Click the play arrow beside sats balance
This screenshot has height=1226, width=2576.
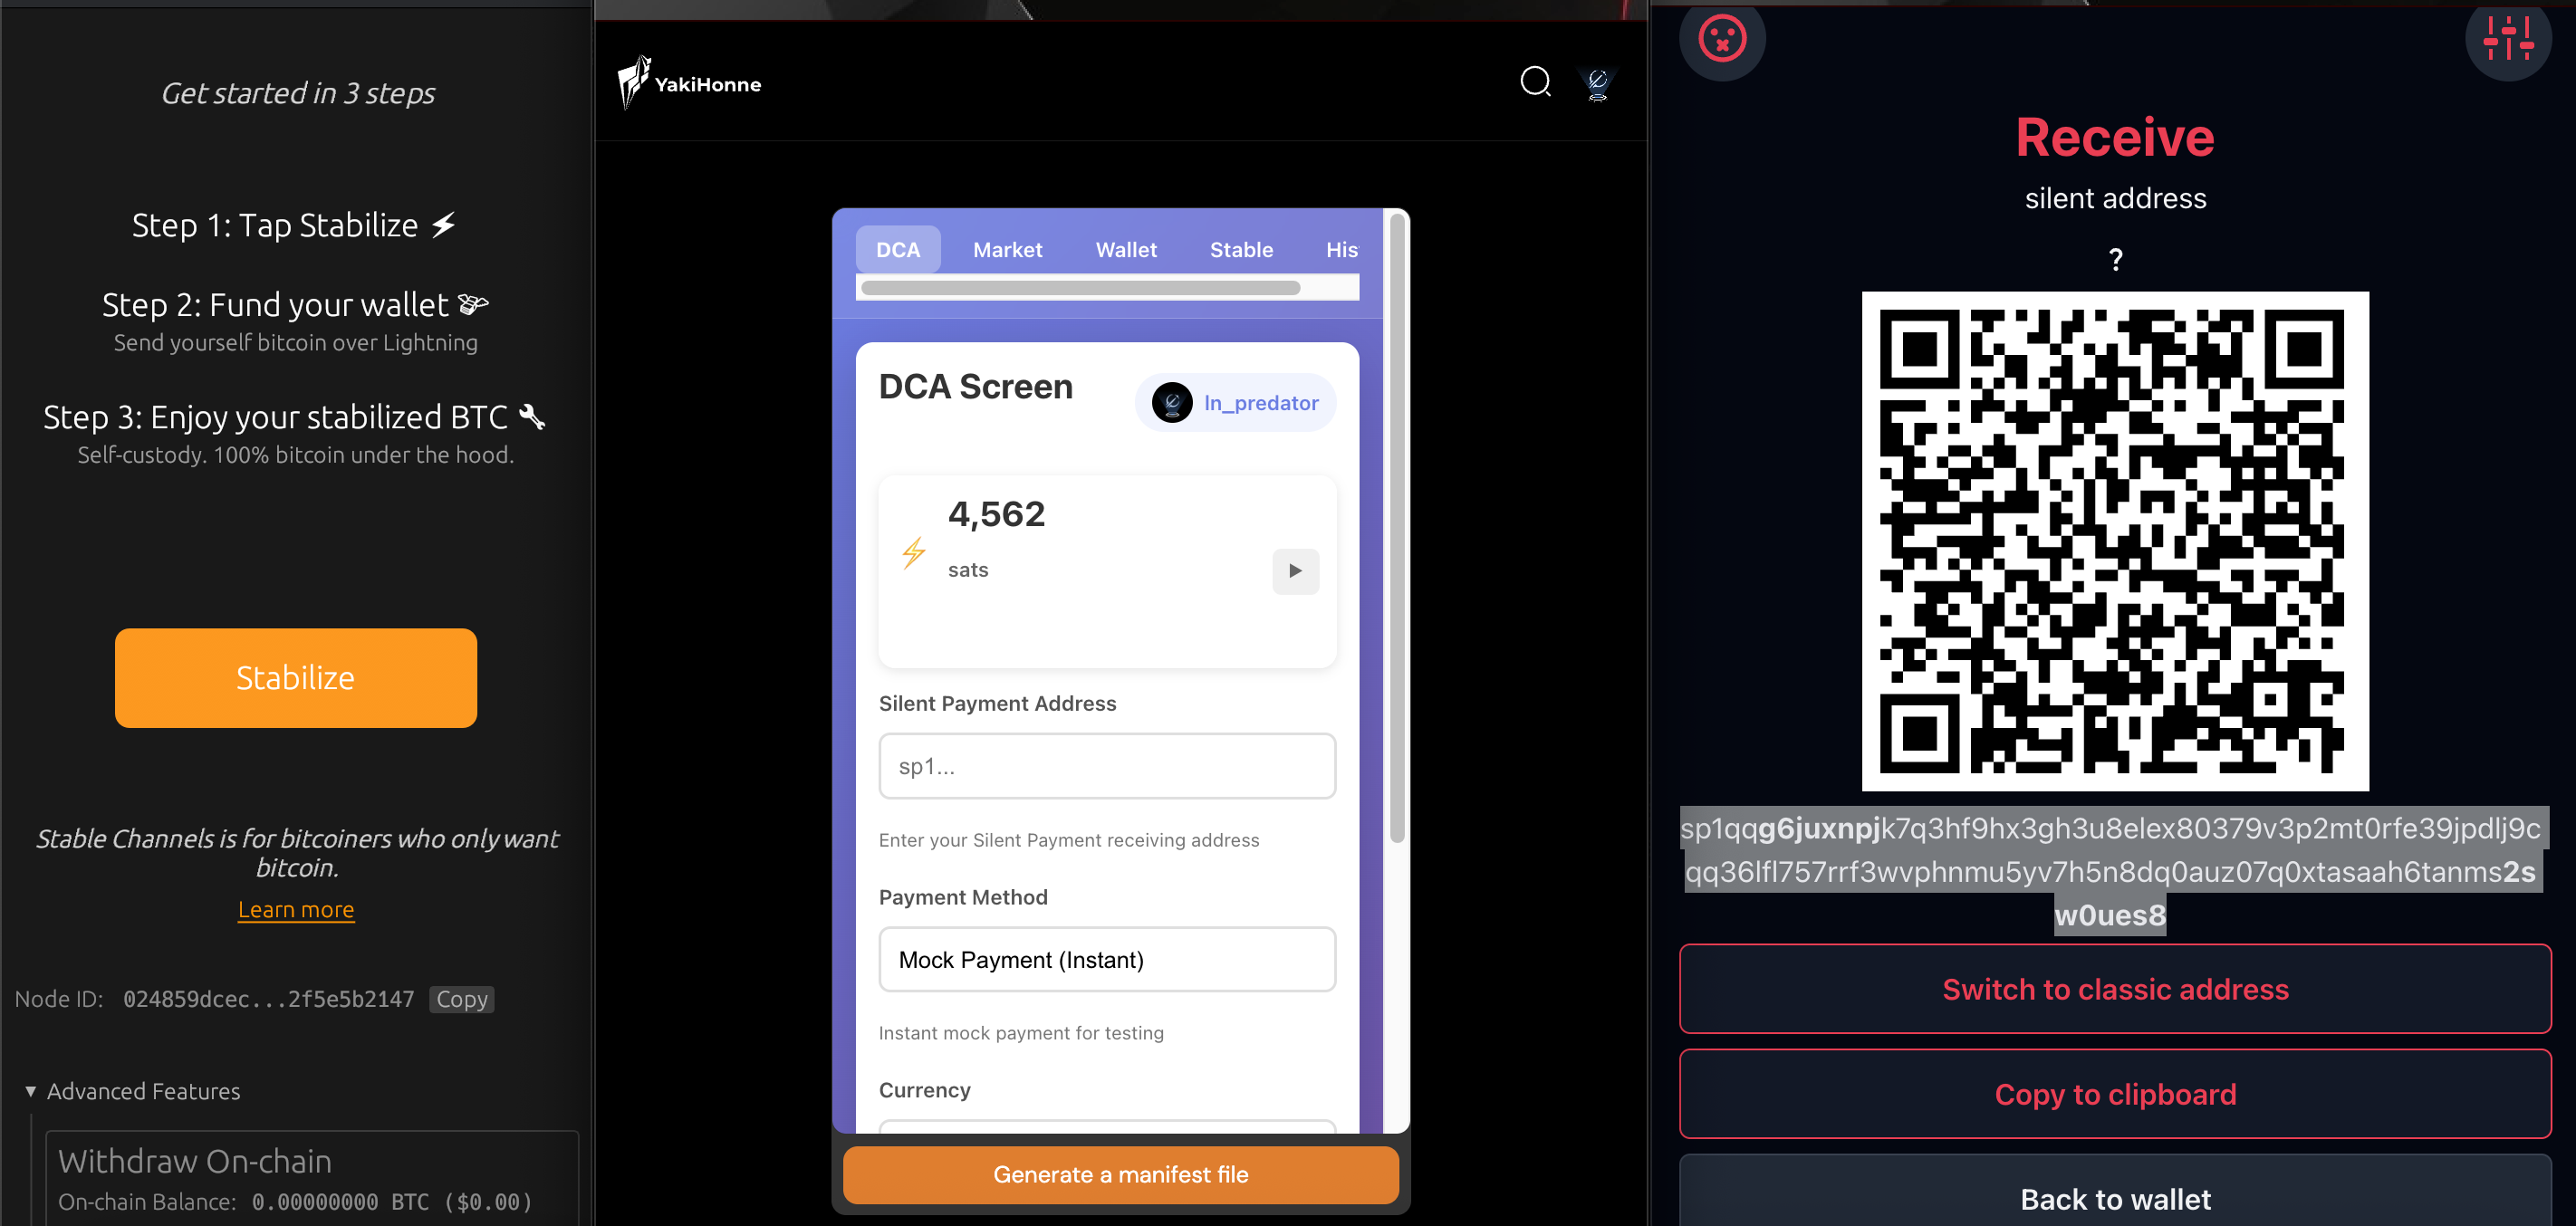(x=1294, y=571)
